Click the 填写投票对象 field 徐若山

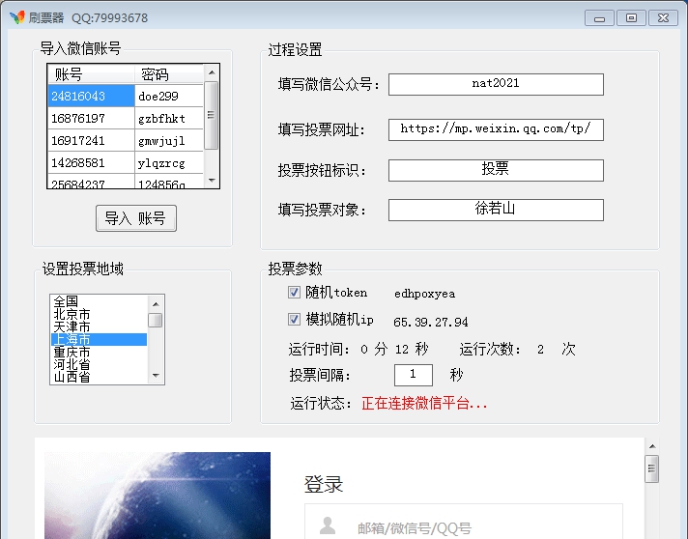point(496,210)
